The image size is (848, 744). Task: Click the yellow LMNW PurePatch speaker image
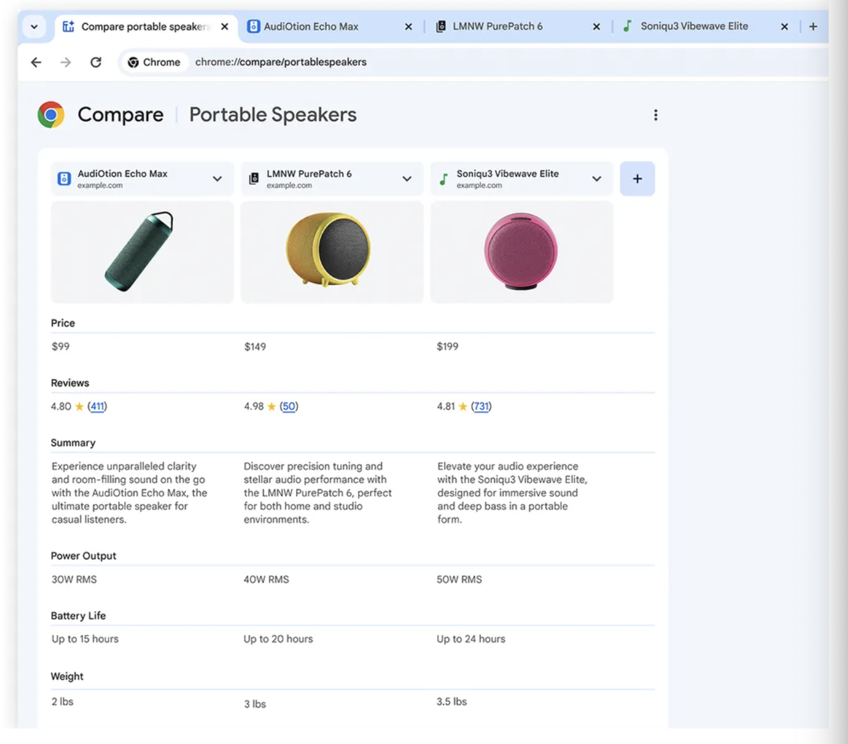click(329, 250)
